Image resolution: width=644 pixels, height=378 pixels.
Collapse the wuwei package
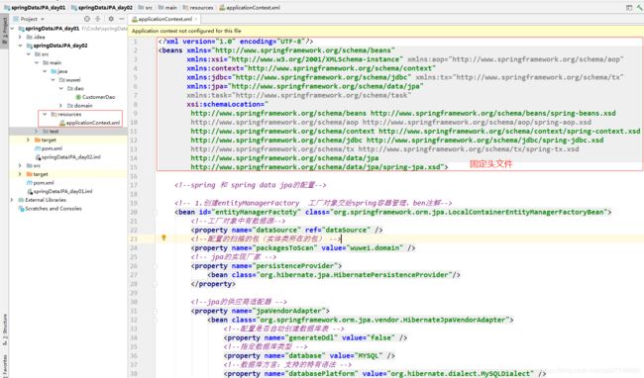[53, 80]
